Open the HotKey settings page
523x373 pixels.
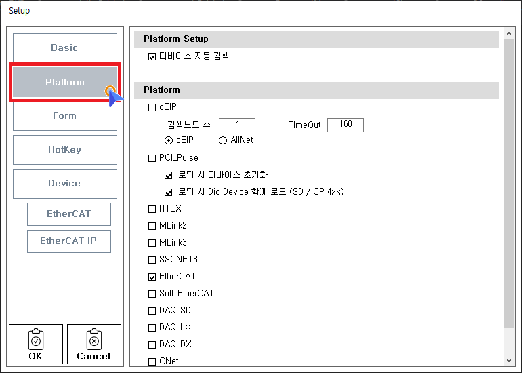tap(65, 150)
